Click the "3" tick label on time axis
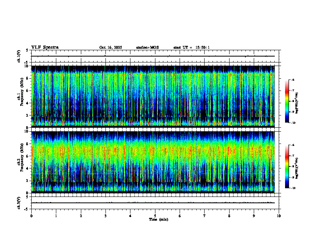Screen dimensions: 314x242 [105, 216]
